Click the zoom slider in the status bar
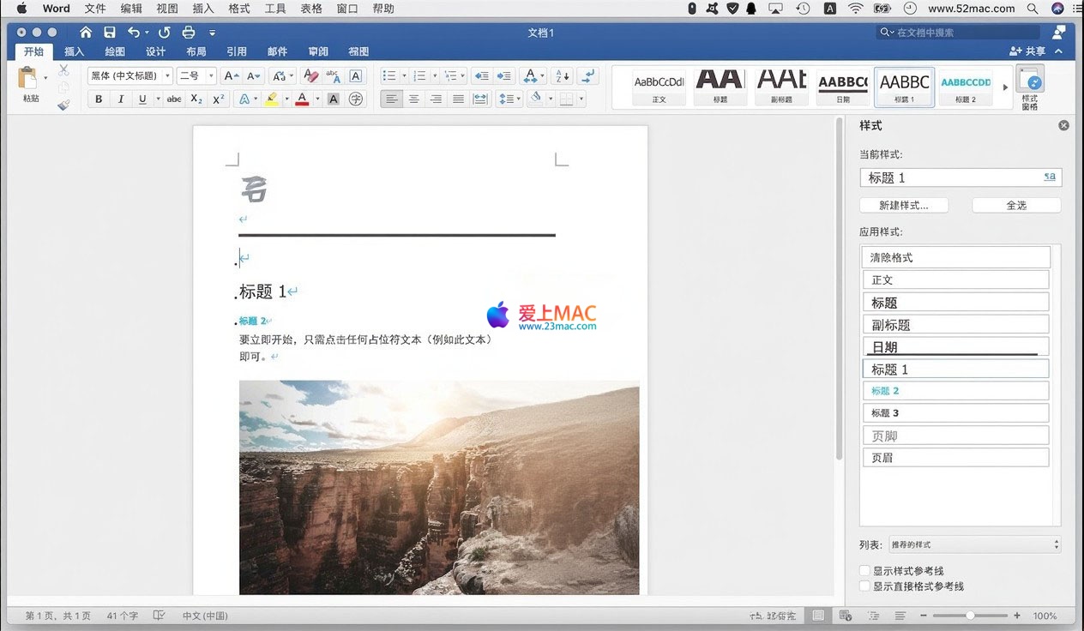The height and width of the screenshot is (631, 1084). [x=970, y=616]
